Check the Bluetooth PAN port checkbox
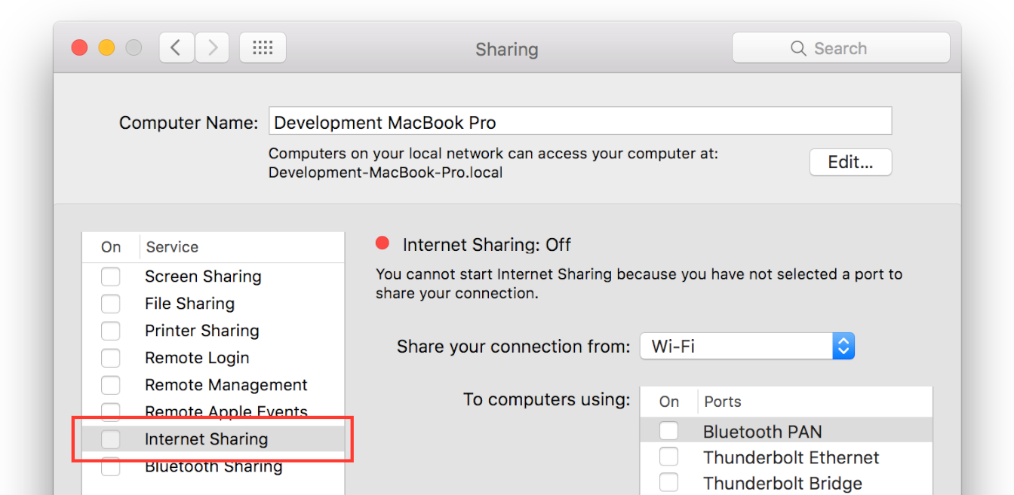The width and height of the screenshot is (1014, 495). 668,431
